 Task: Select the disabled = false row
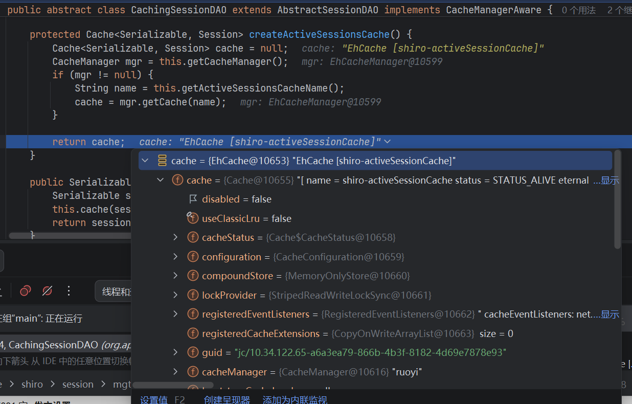point(375,199)
